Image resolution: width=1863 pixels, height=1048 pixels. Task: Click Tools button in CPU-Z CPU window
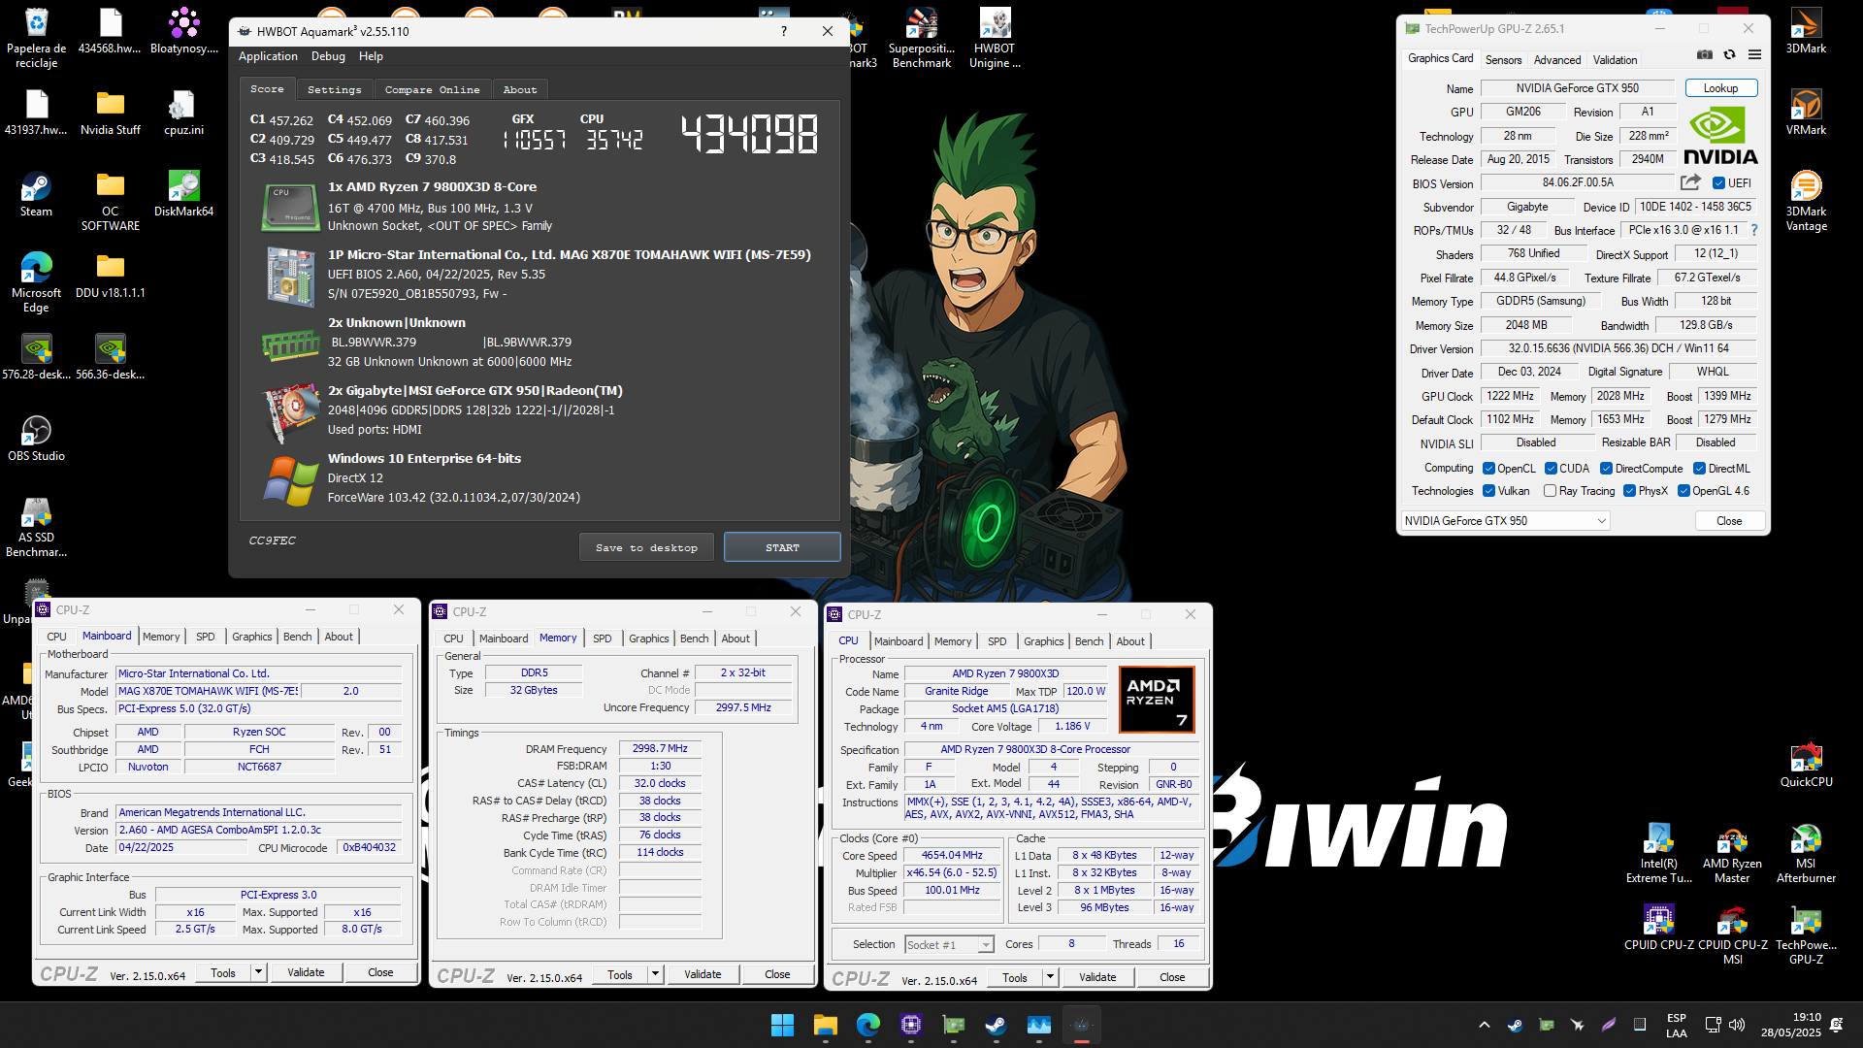pos(1015,977)
